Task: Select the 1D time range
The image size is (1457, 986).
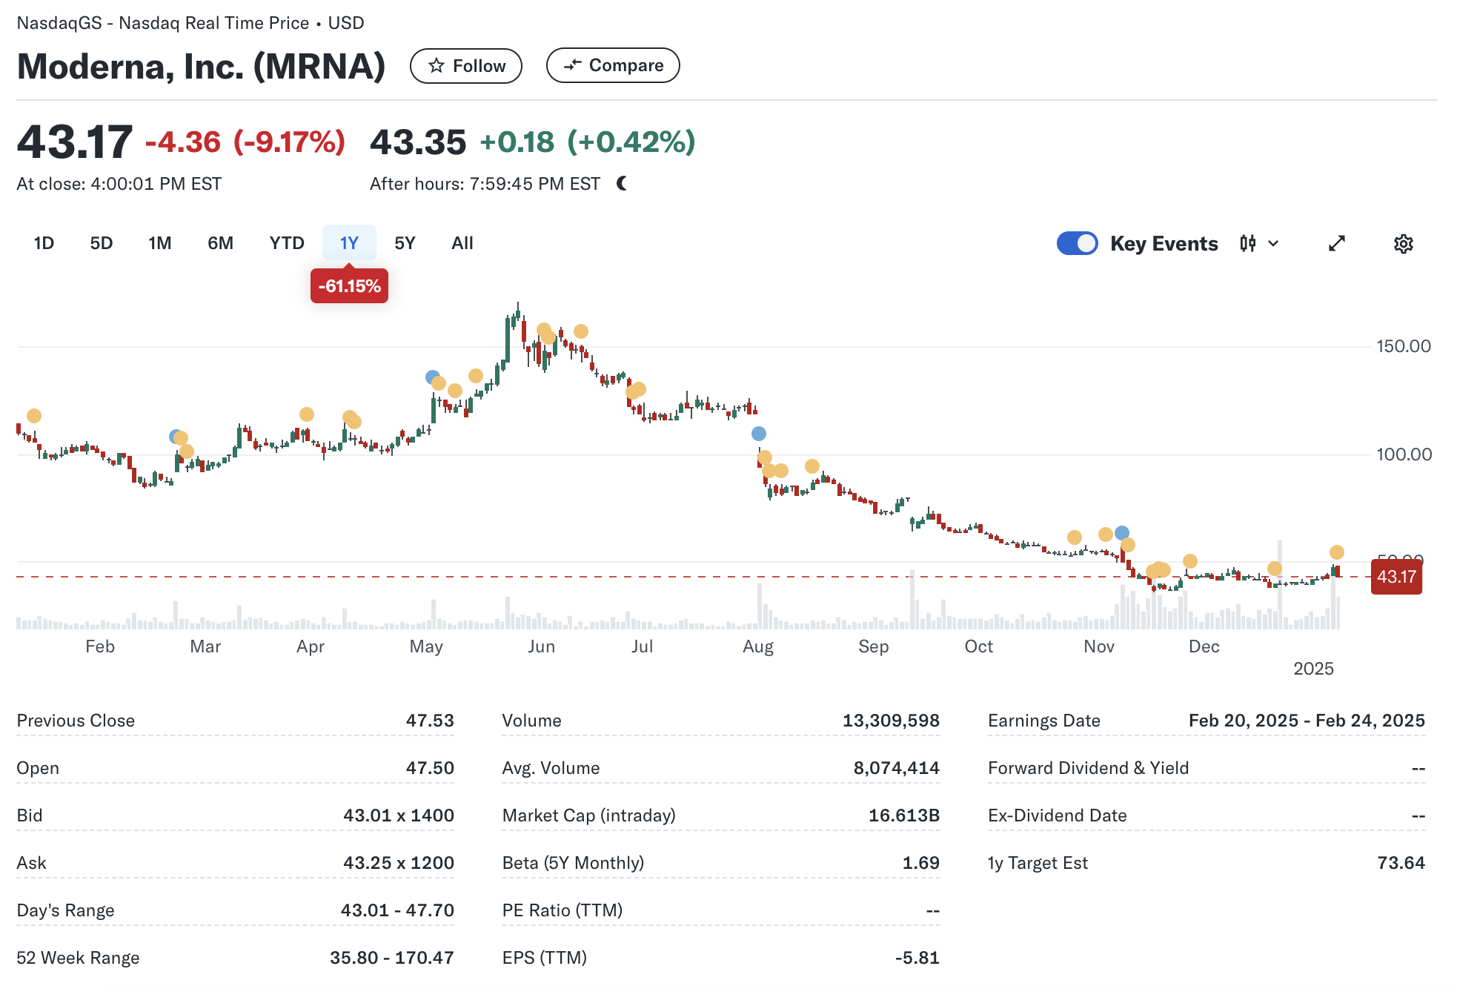Action: point(44,243)
